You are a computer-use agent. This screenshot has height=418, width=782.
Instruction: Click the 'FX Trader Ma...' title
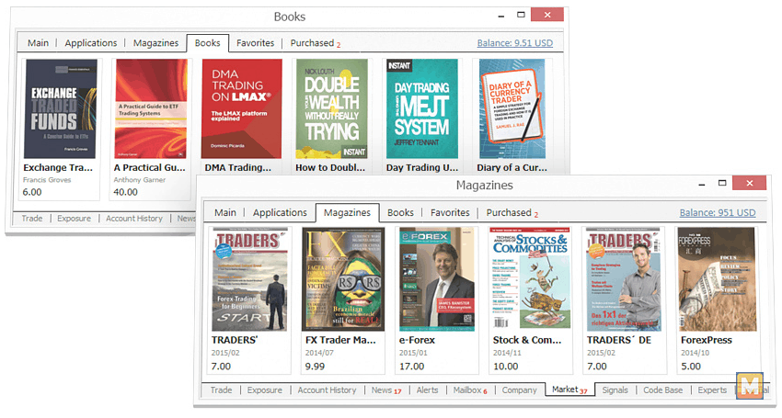tap(340, 340)
